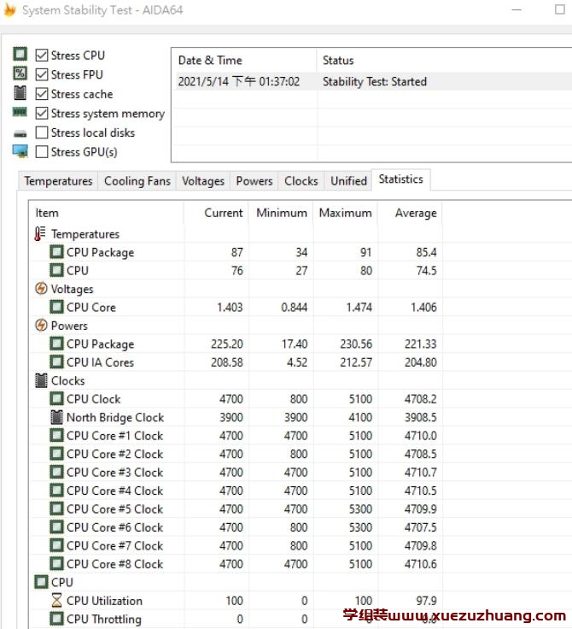
Task: Uncheck the Stress CPU checkbox
Action: click(42, 56)
